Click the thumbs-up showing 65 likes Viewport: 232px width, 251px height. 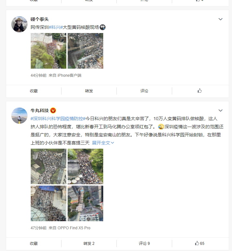tap(199, 243)
